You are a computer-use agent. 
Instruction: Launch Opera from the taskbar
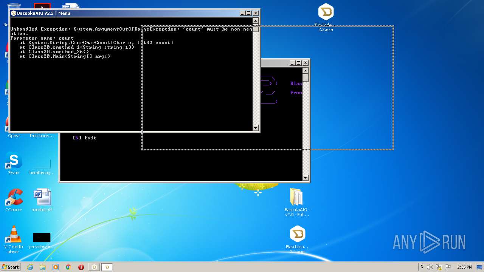pyautogui.click(x=81, y=267)
